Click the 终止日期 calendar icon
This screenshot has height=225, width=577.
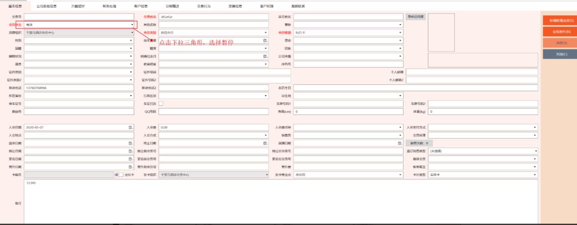coord(265,143)
